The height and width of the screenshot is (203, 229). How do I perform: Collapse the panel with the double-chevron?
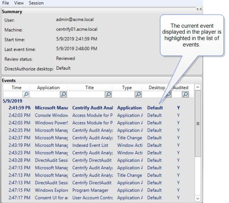(199, 9)
